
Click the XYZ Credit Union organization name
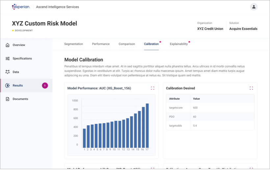point(210,29)
